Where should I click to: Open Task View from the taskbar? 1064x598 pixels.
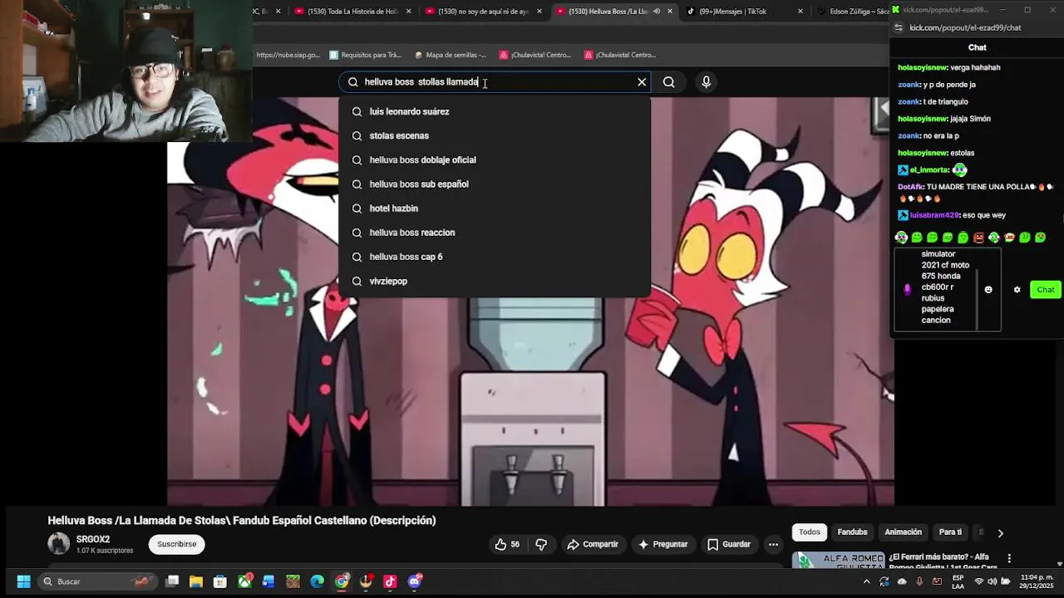click(172, 581)
